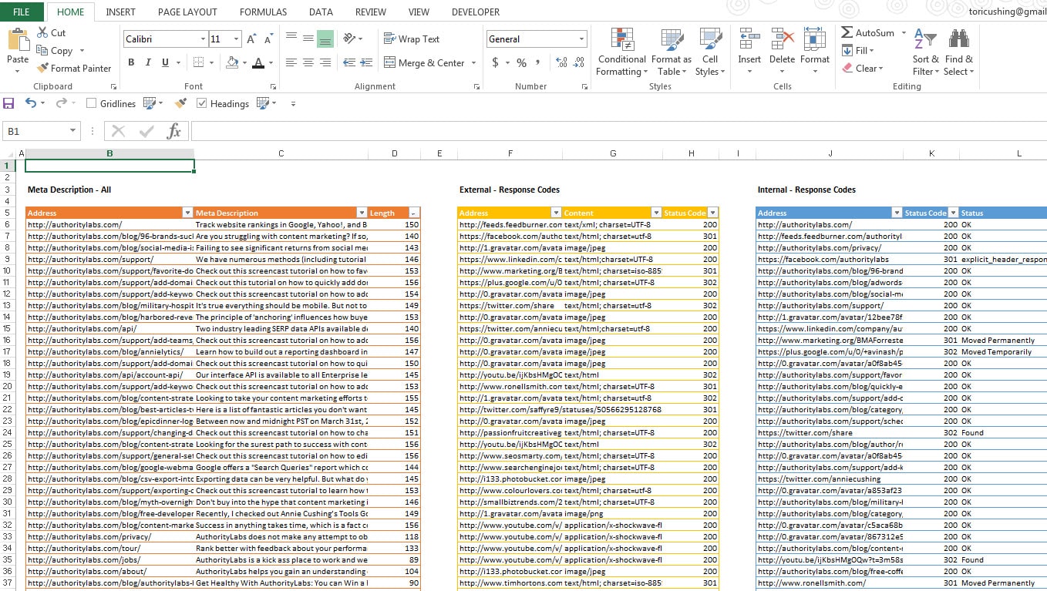Apply percent style number format
Viewport: 1047px width, 591px height.
tap(522, 62)
